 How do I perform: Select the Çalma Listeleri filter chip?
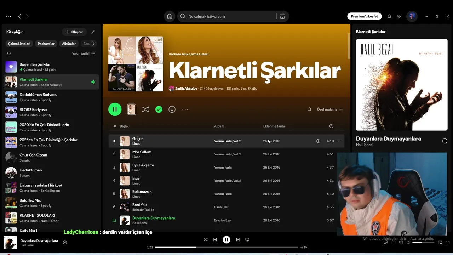point(19,44)
